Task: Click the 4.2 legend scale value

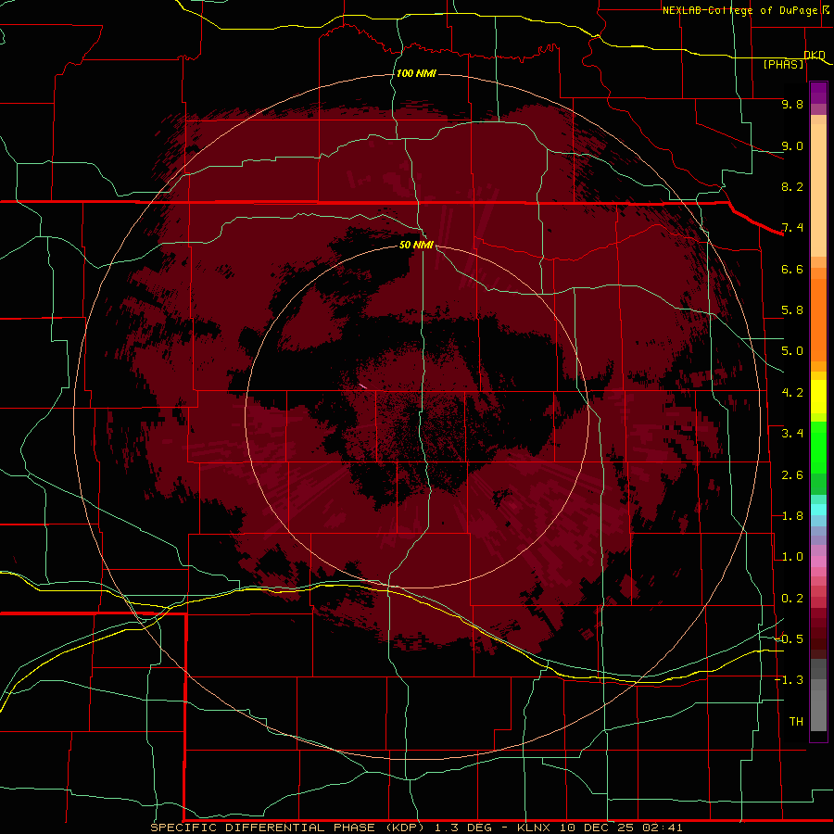Action: click(x=792, y=393)
